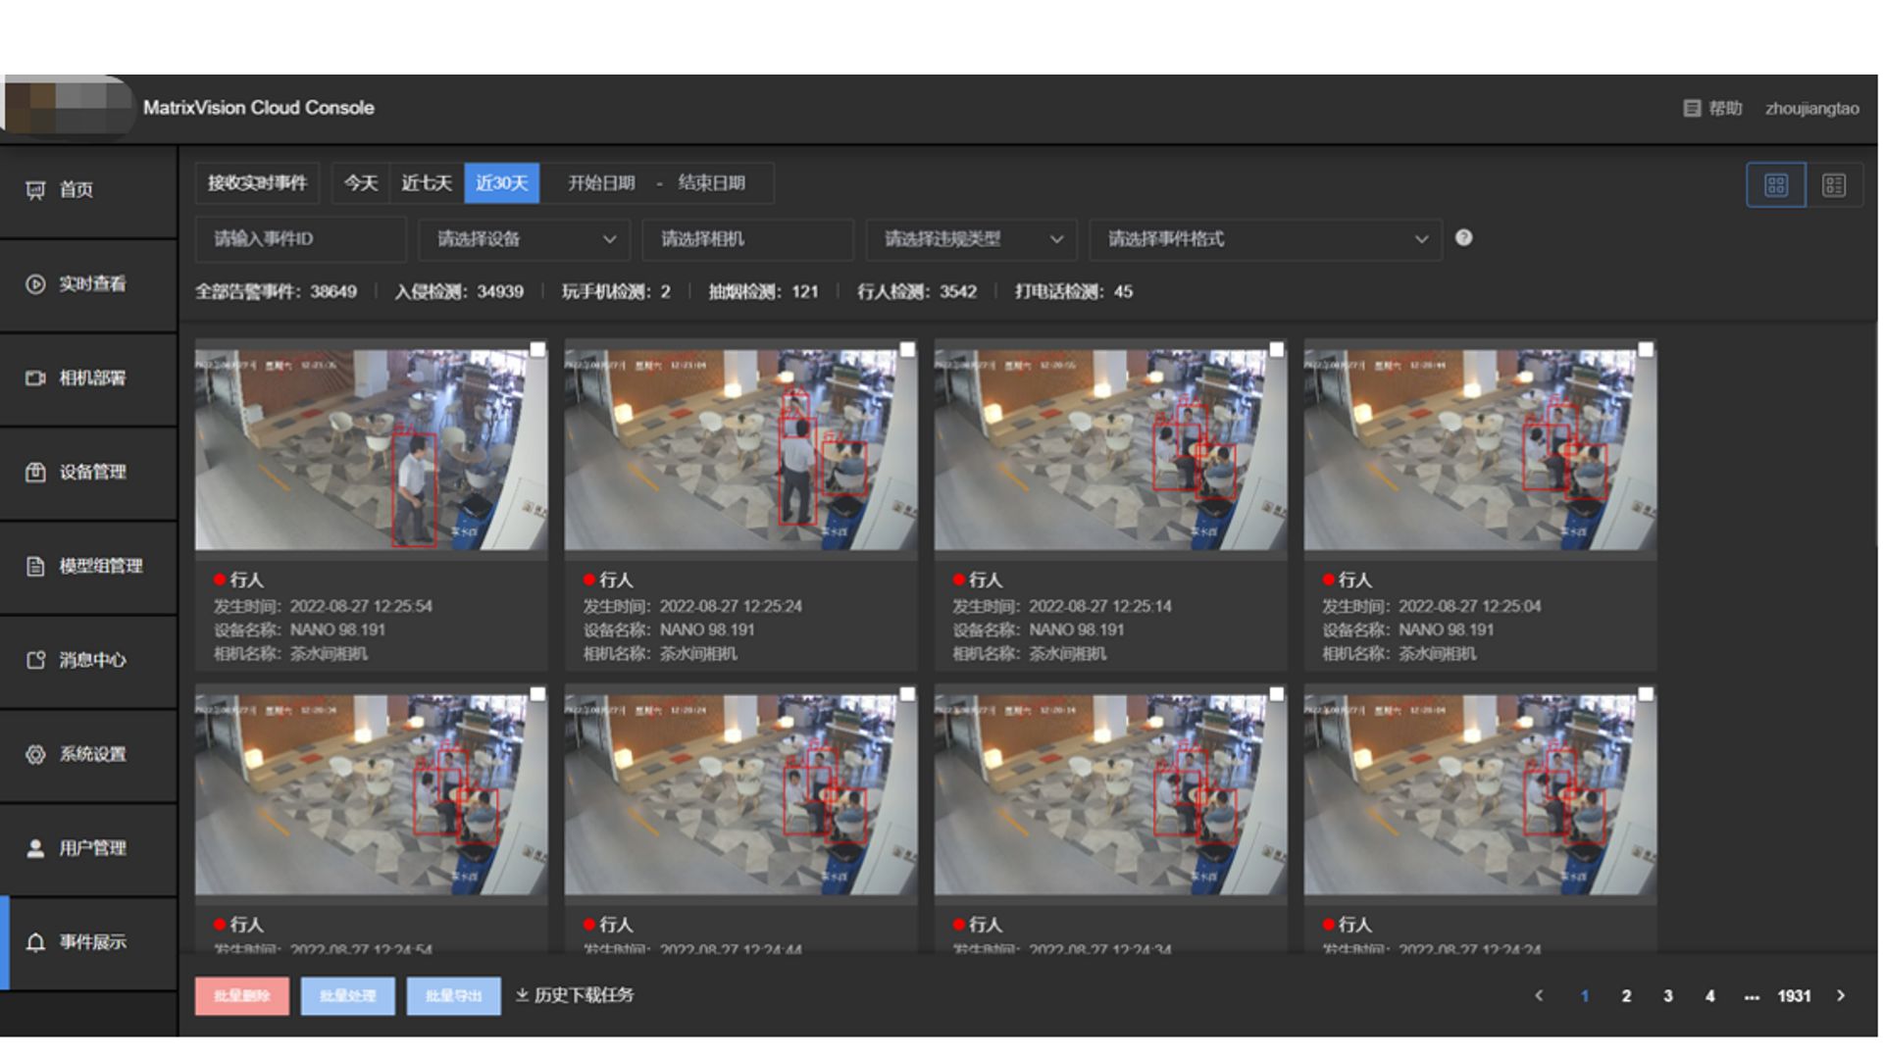Click 抽烟检测: 121 statistic

763,292
